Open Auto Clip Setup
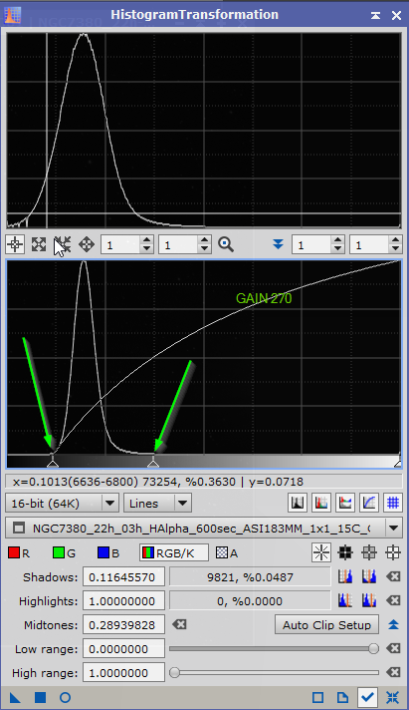 click(x=326, y=625)
